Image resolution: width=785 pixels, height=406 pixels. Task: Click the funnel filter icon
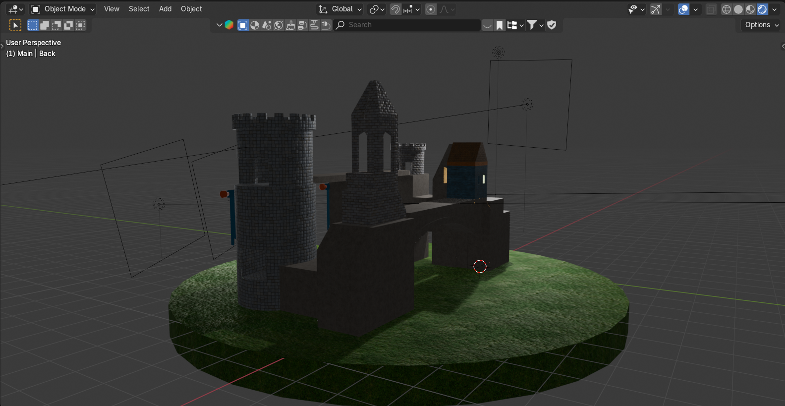[532, 25]
